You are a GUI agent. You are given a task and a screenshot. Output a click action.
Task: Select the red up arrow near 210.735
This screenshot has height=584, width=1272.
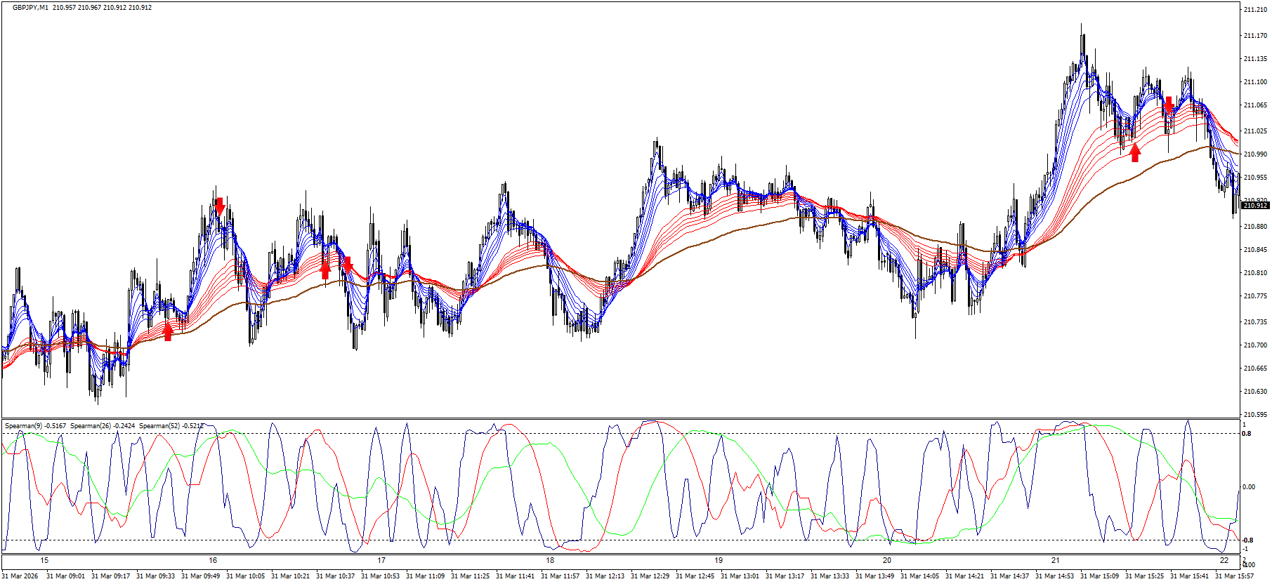(168, 331)
